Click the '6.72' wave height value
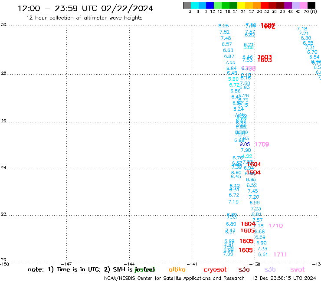 coord(234,195)
